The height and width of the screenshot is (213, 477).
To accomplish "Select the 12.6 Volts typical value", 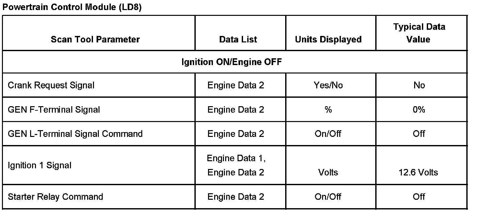I will (x=418, y=172).
